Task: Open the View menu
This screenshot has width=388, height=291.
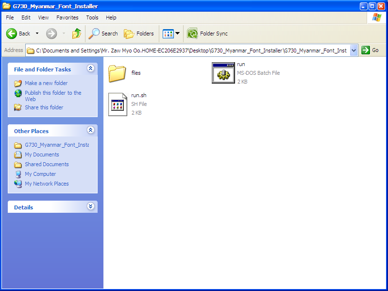Action: tap(43, 17)
